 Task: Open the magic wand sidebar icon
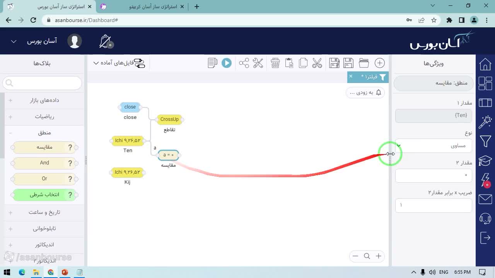click(x=485, y=122)
